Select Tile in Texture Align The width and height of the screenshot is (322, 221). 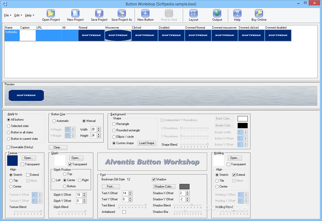tap(11, 181)
